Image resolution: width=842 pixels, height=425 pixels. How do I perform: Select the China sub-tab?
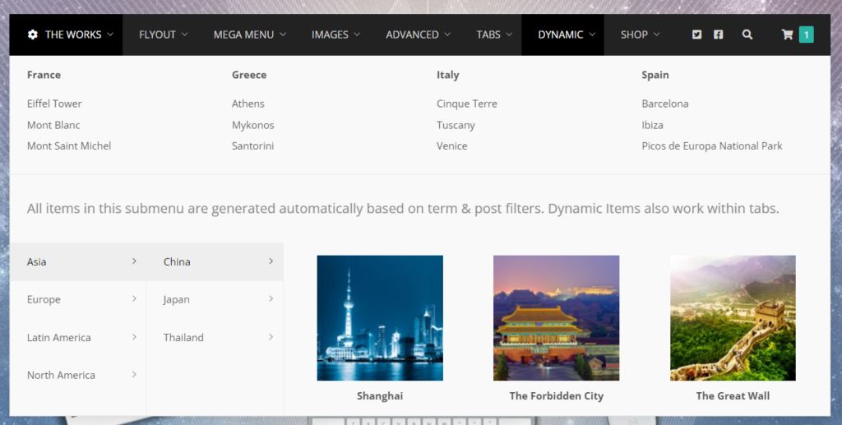[x=215, y=261]
